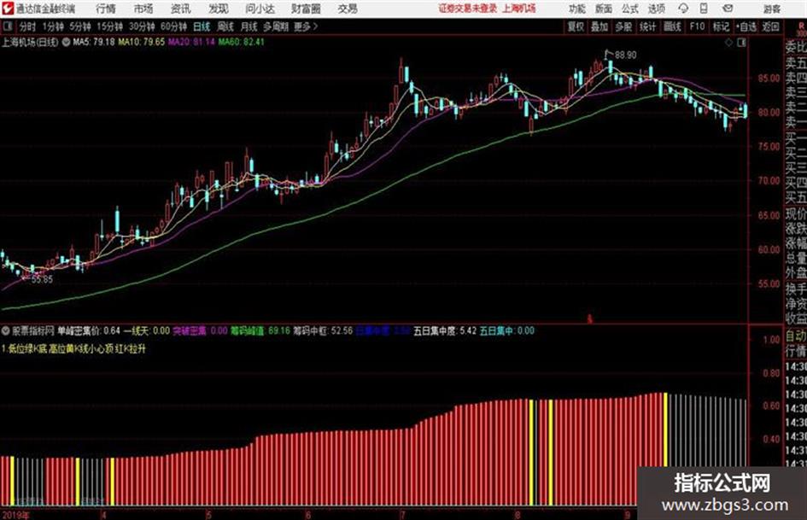
Task: Click the 行情 tab in right sidebar
Action: pyautogui.click(x=796, y=352)
